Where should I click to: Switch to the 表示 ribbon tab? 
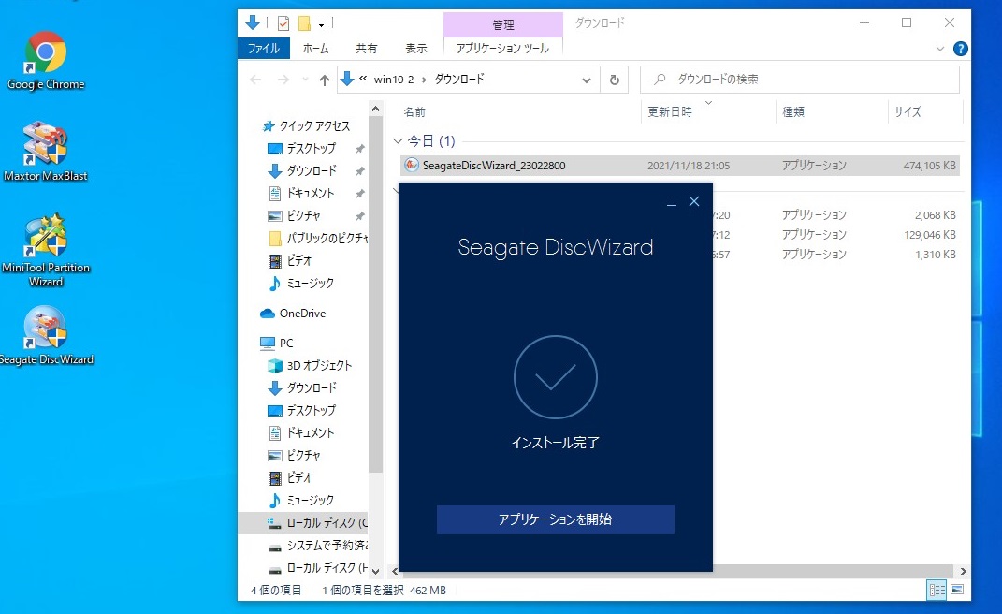[x=416, y=49]
